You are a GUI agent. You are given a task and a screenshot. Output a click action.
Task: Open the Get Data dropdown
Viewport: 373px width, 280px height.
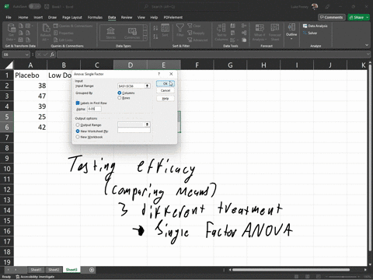pyautogui.click(x=11, y=33)
